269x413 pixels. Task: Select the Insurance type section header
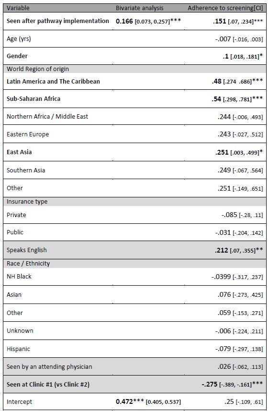[27, 202]
